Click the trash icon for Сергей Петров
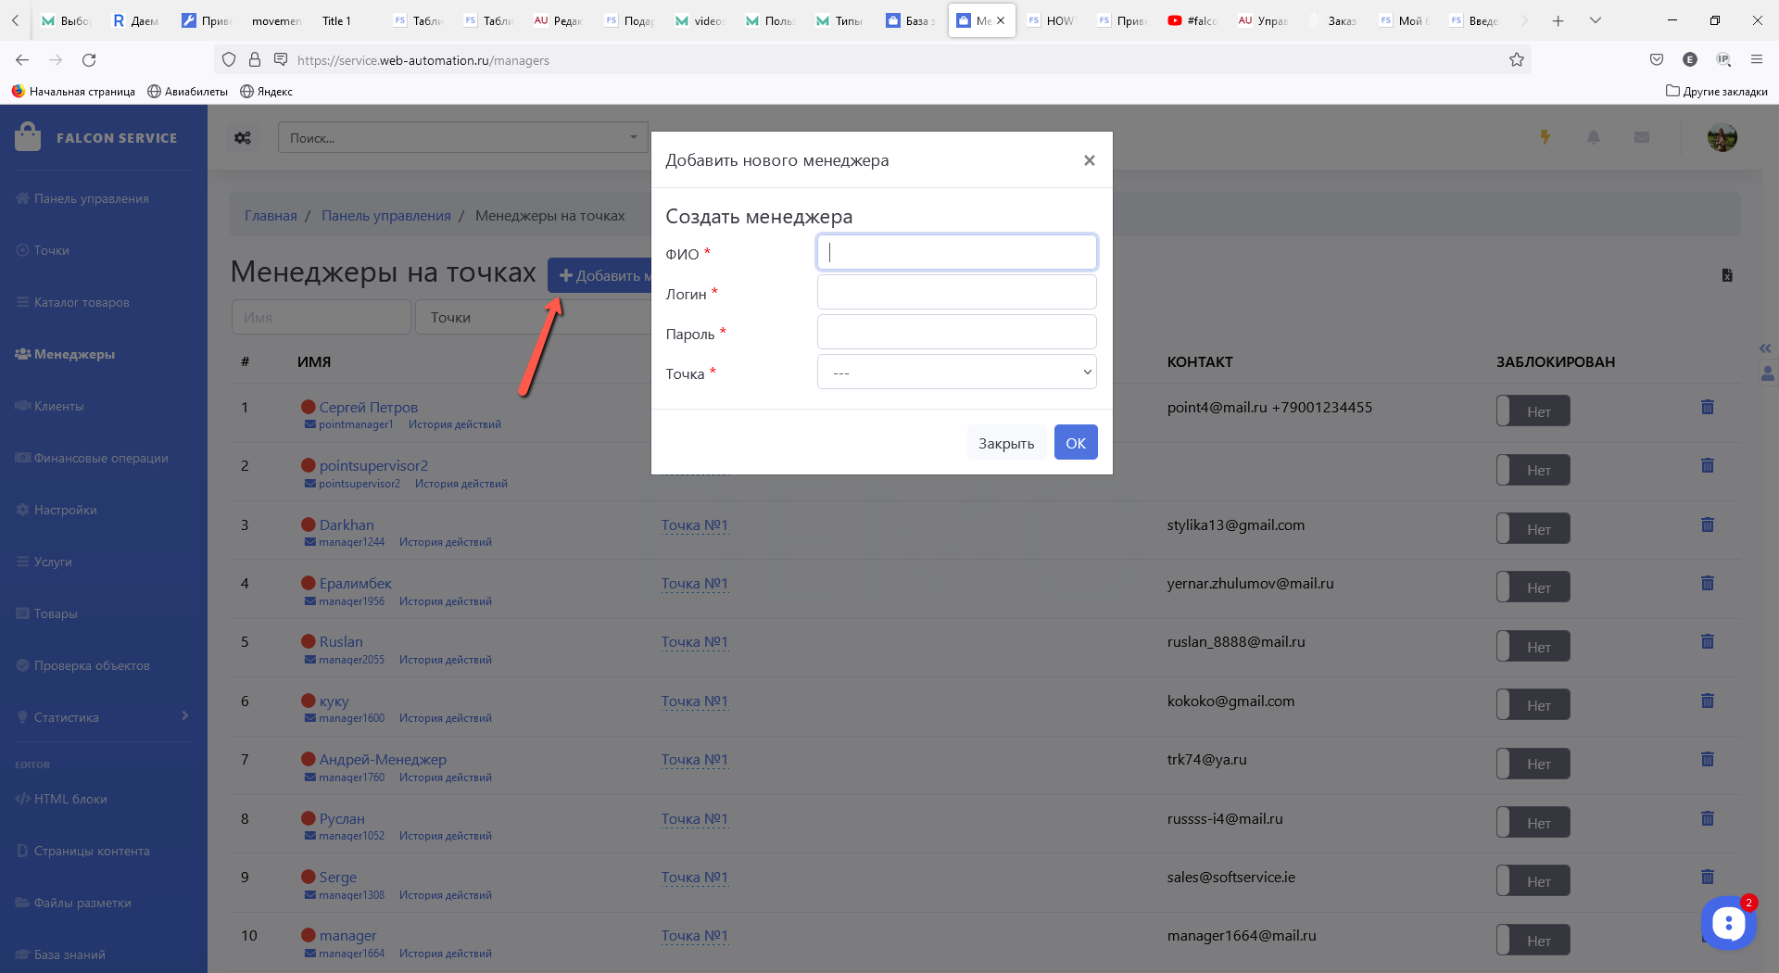1779x973 pixels. pyautogui.click(x=1707, y=408)
